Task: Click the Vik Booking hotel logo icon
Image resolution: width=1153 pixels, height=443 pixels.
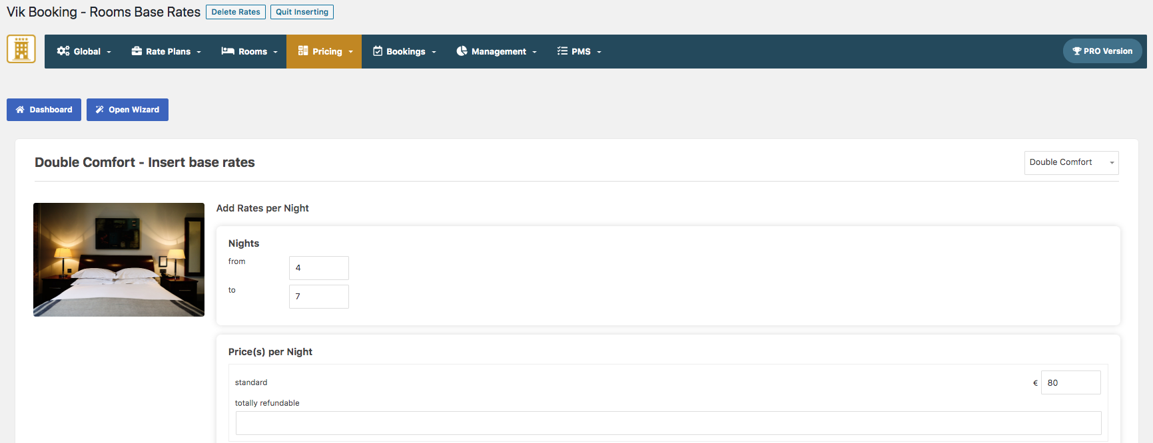Action: (x=21, y=49)
